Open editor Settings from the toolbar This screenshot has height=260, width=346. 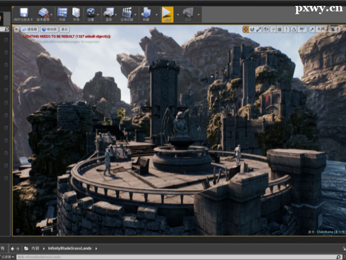pyautogui.click(x=91, y=12)
